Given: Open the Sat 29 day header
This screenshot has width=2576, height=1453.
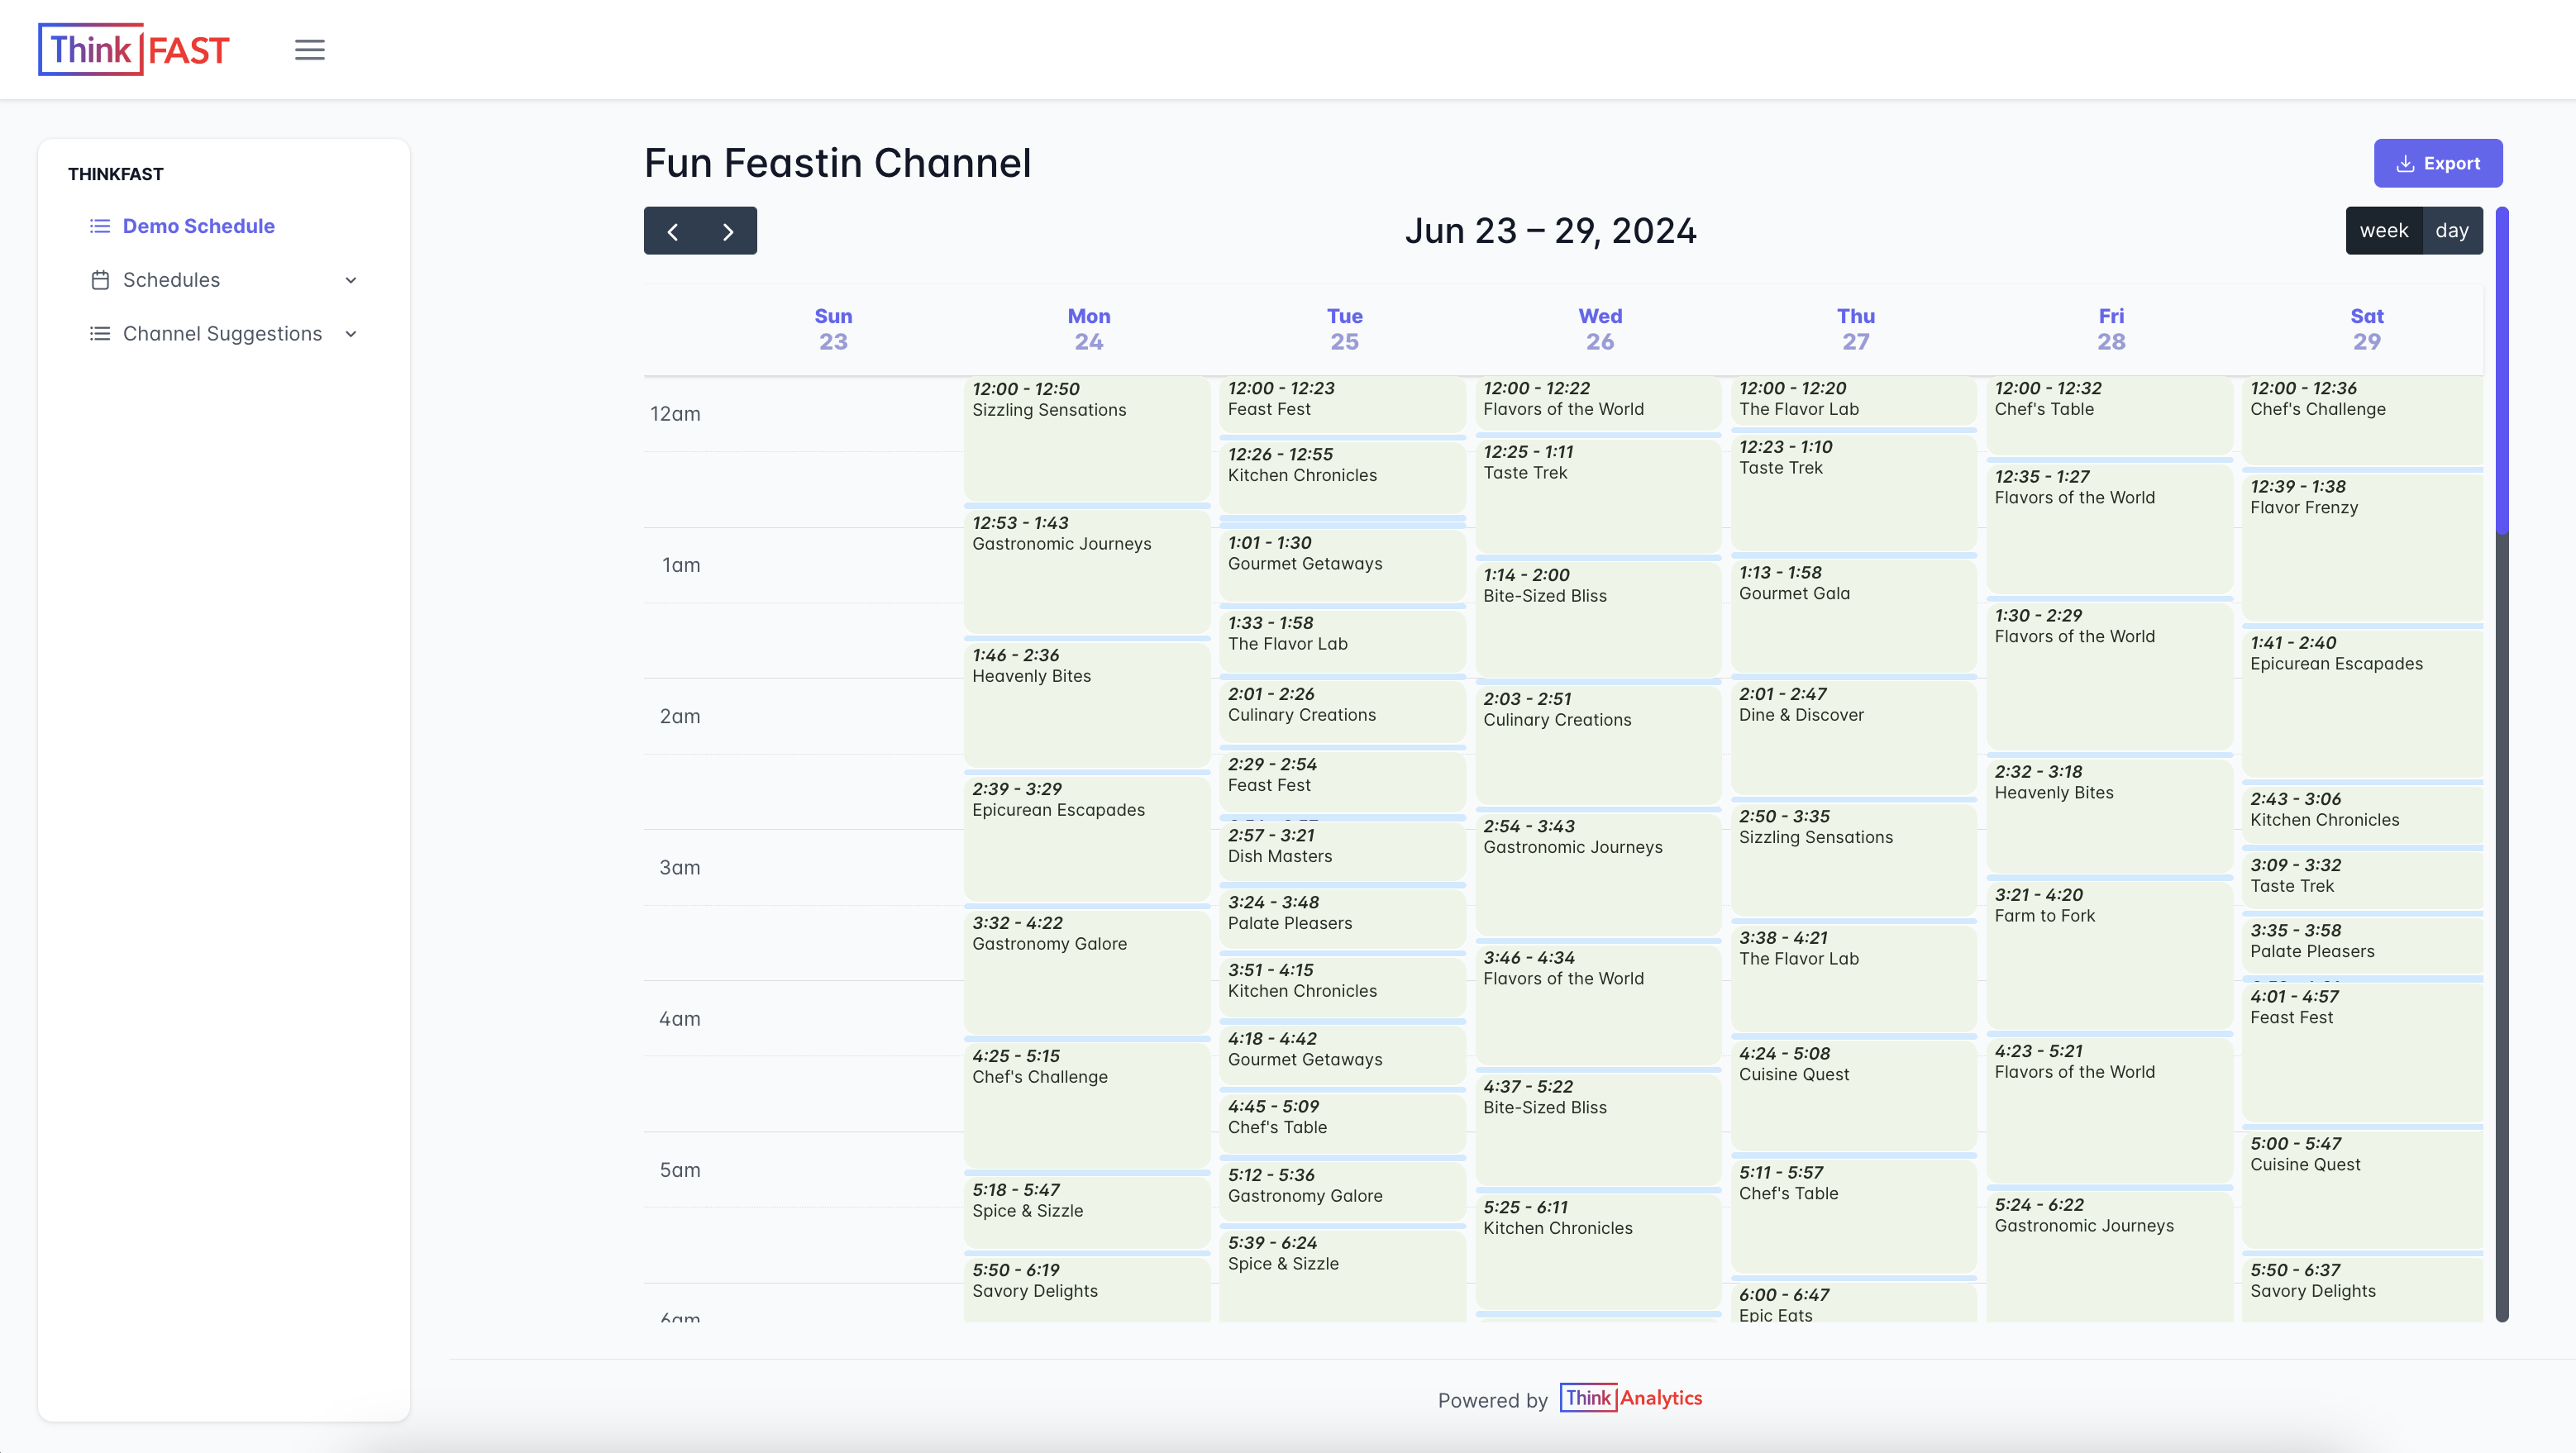Looking at the screenshot, I should tap(2366, 329).
